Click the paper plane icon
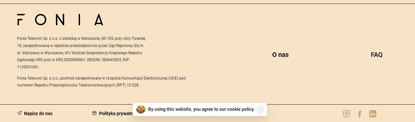The width and height of the screenshot is (415, 122). pyautogui.click(x=19, y=113)
